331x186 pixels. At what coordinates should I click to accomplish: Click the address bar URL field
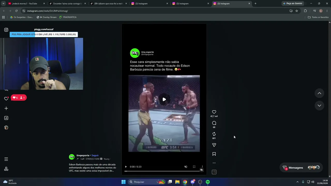(155, 11)
